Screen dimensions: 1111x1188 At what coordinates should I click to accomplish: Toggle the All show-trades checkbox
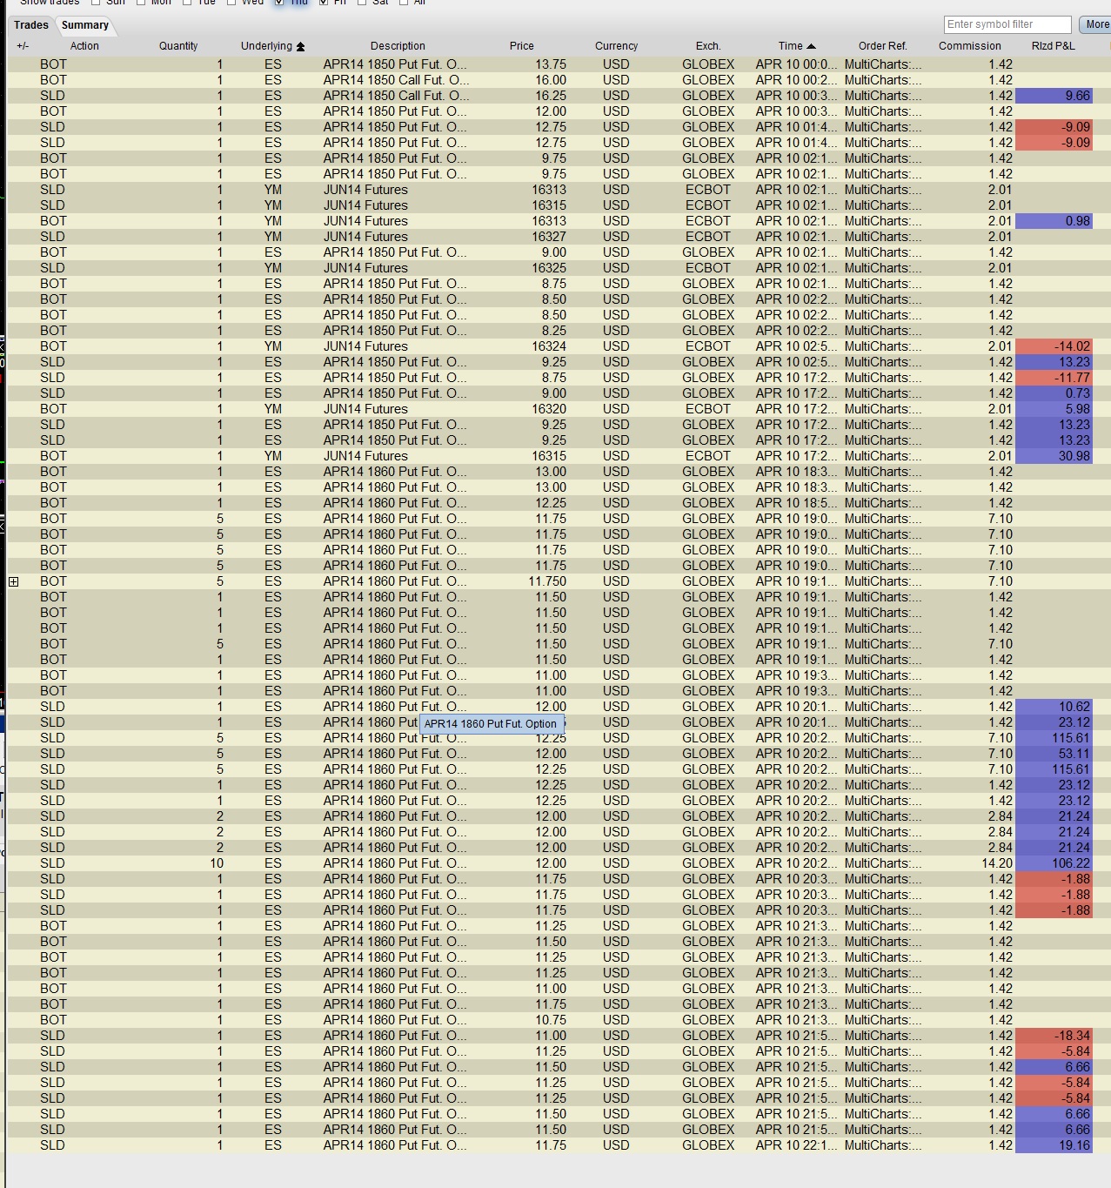pyautogui.click(x=404, y=2)
